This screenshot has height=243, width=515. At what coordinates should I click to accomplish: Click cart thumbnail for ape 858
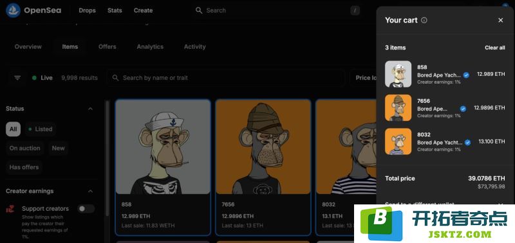(x=398, y=74)
